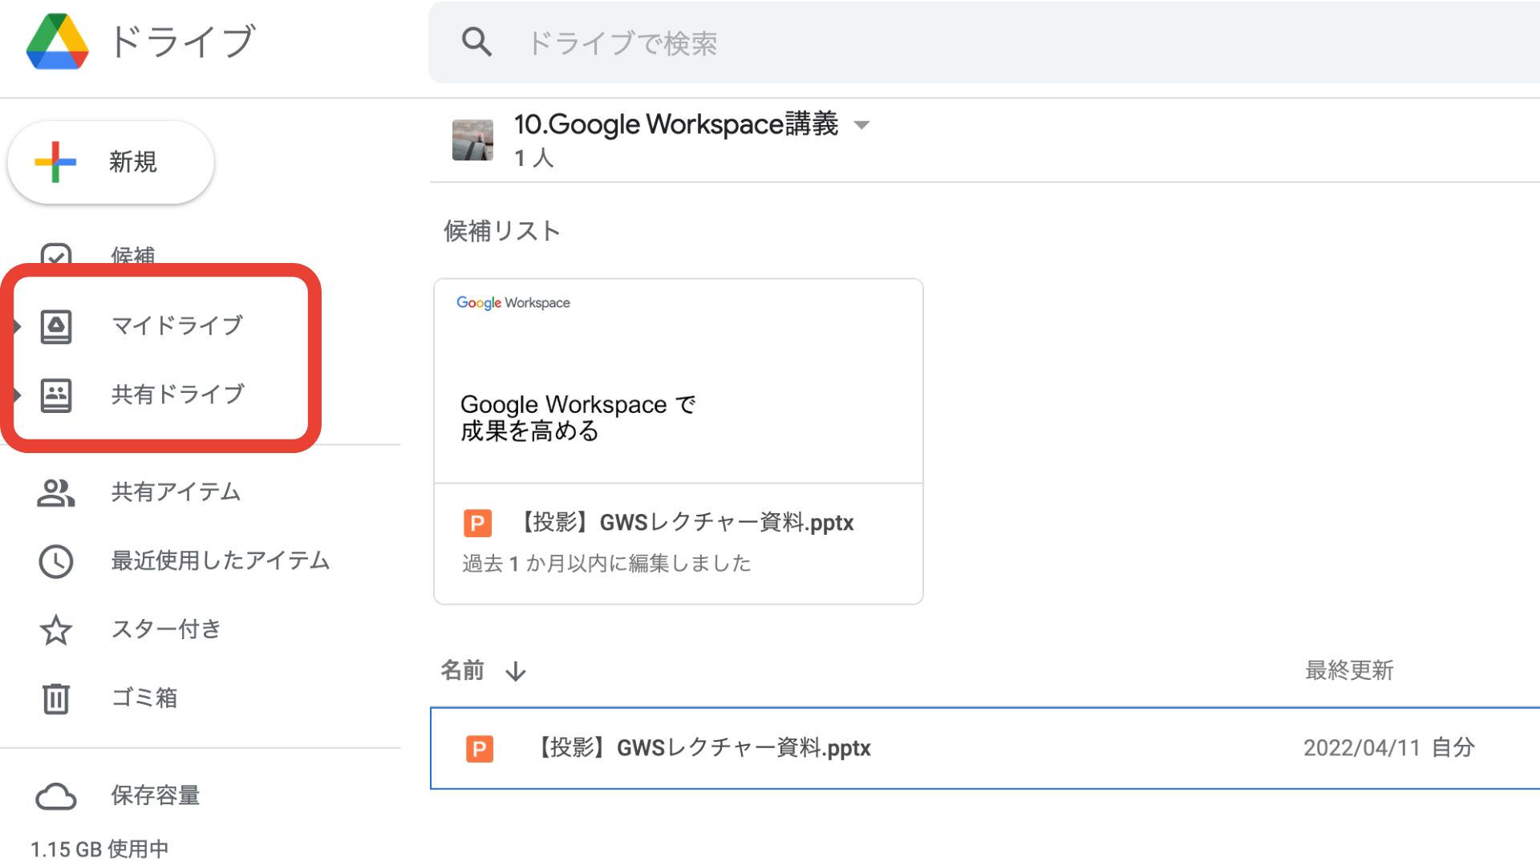
Task: Sort by 名前 column header
Action: (463, 670)
